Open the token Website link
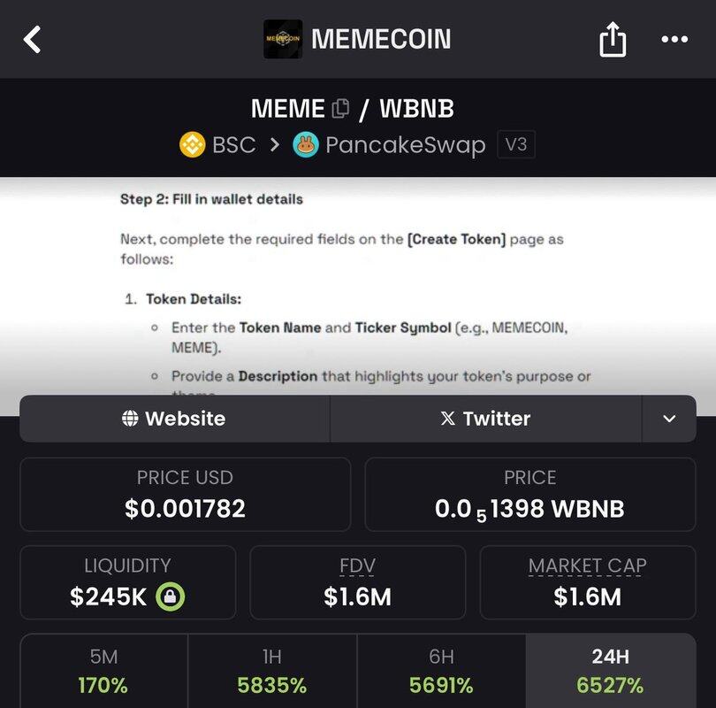Image resolution: width=716 pixels, height=708 pixels. click(x=174, y=419)
